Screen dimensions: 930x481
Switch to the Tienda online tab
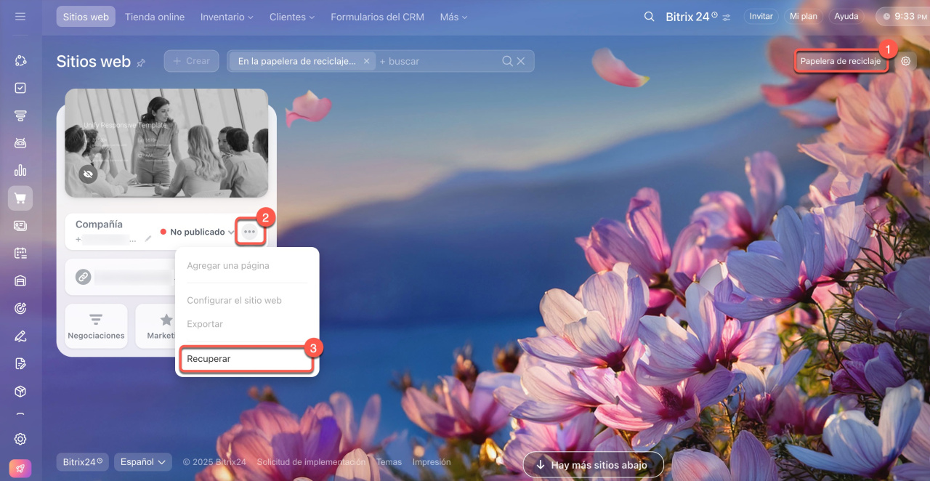click(x=155, y=17)
